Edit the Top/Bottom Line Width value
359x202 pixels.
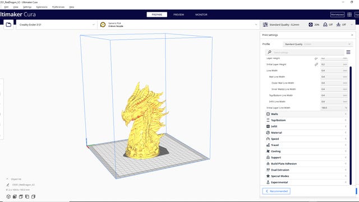[x=334, y=95]
